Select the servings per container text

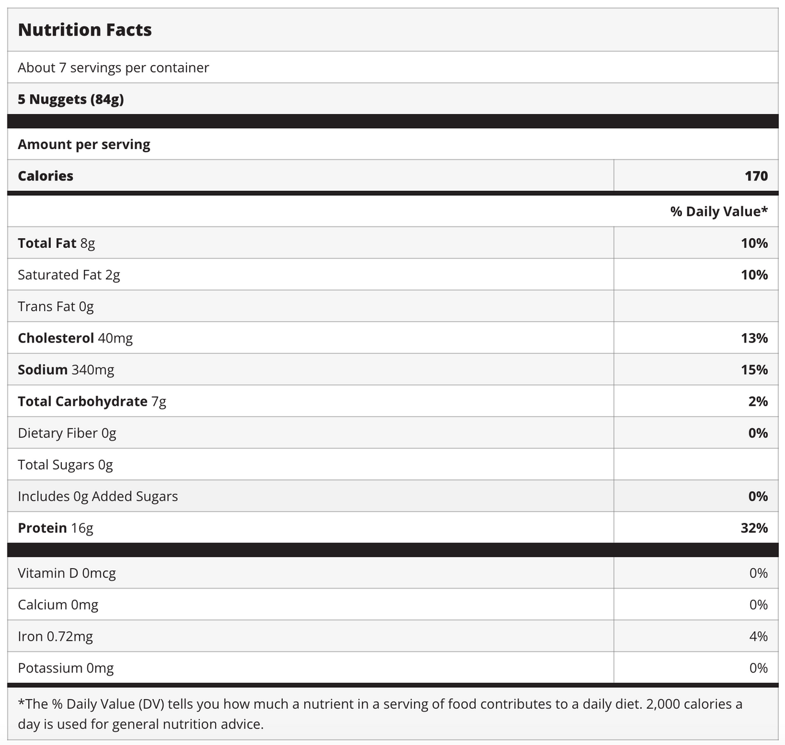coord(113,68)
